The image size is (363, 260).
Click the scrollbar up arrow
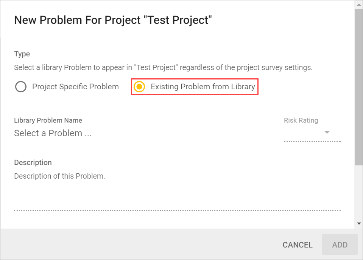(x=359, y=4)
